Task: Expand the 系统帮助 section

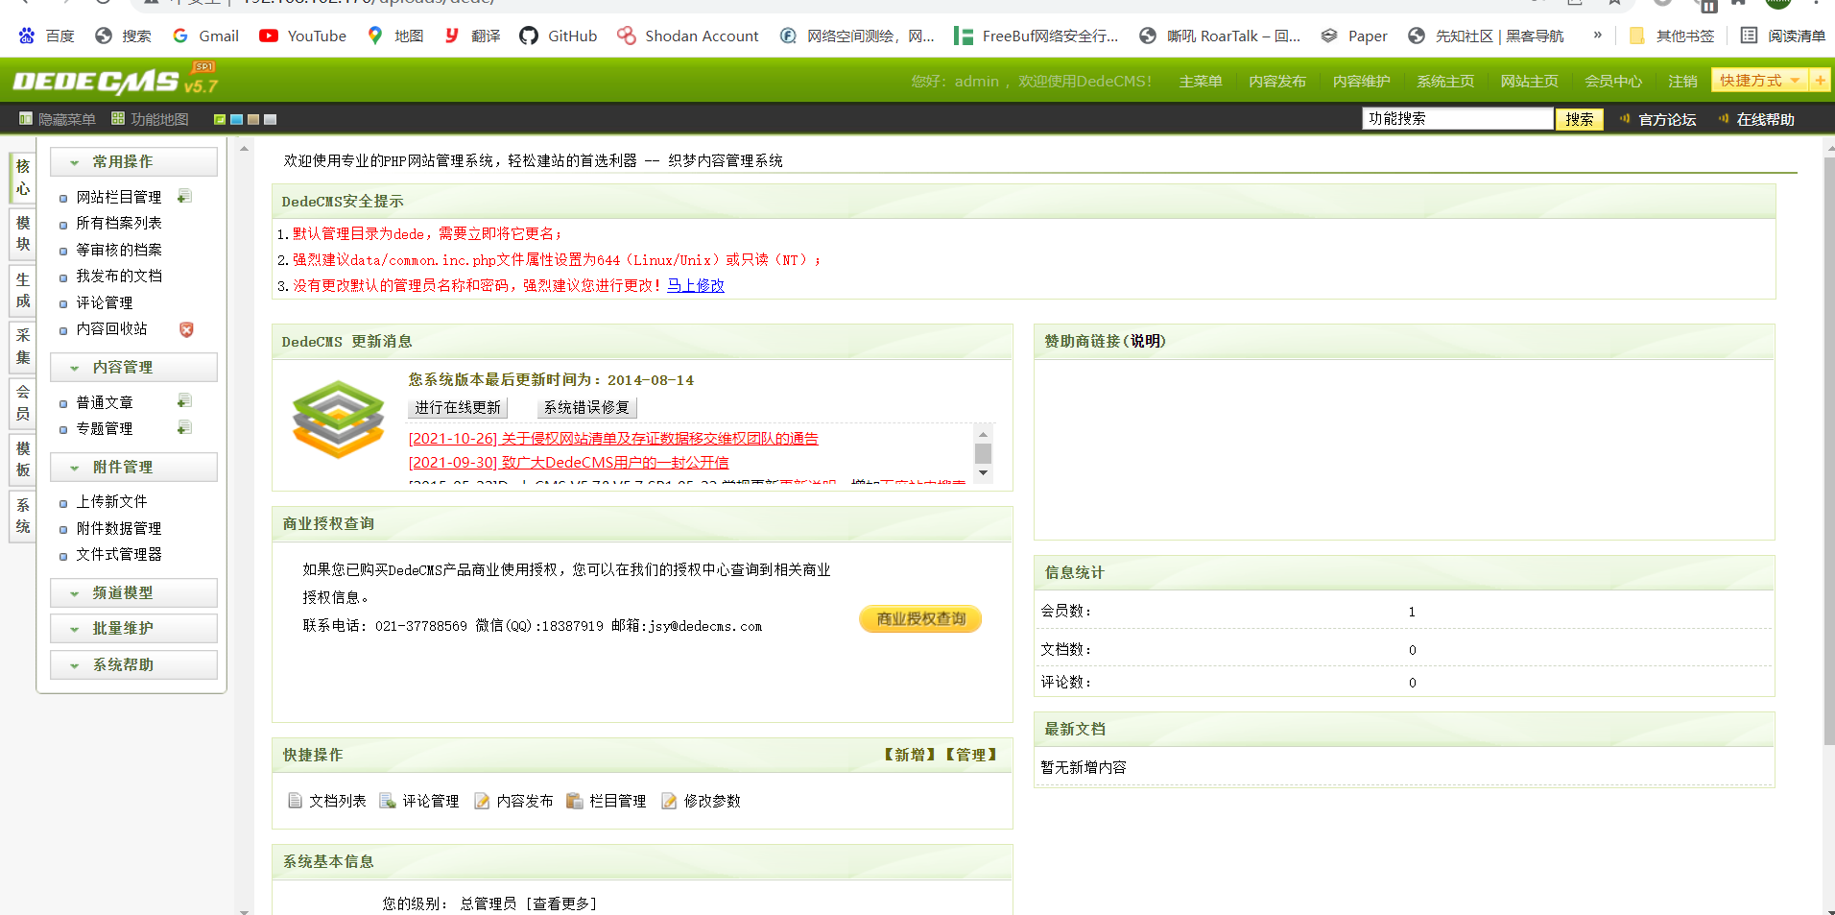Action: pyautogui.click(x=133, y=664)
